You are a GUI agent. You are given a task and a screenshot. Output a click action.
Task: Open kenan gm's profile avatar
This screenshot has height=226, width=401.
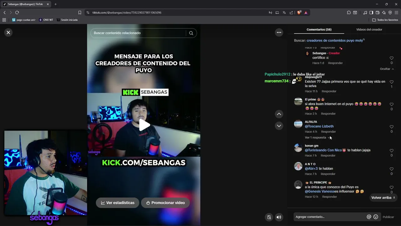(x=298, y=148)
